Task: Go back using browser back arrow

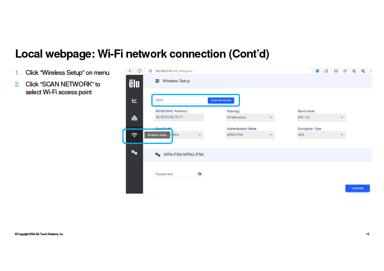Action: click(x=130, y=71)
